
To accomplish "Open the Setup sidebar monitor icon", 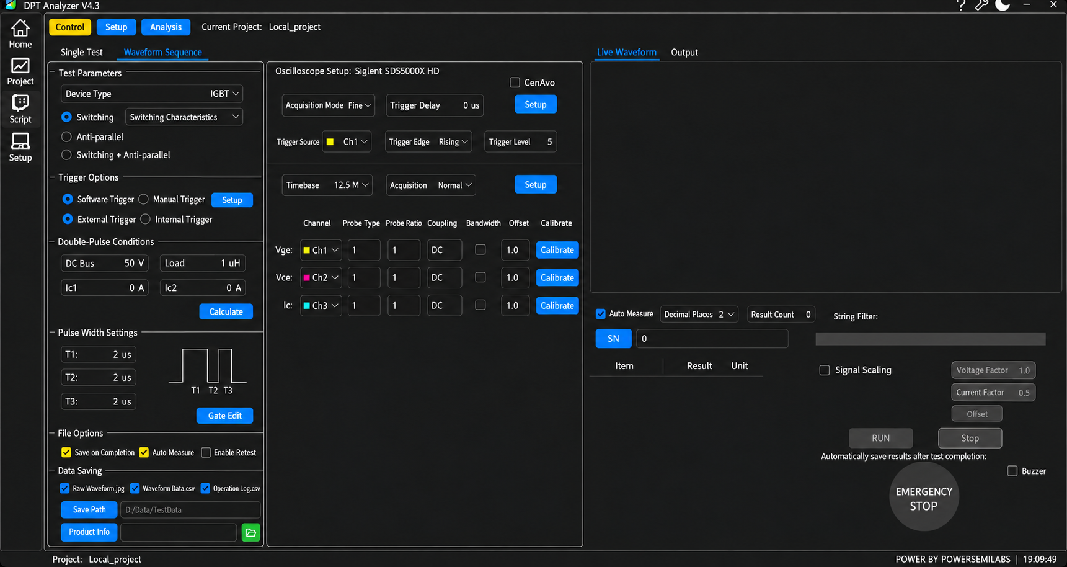I will click(x=20, y=147).
